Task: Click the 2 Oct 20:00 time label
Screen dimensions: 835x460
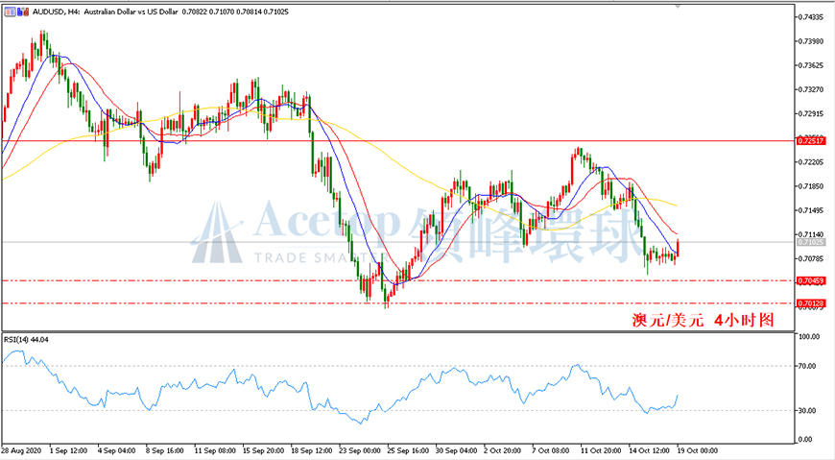Action: pyautogui.click(x=502, y=451)
